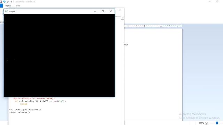Click the scroll up arrow in editor window
This screenshot has width=223, height=125.
(x=122, y=18)
